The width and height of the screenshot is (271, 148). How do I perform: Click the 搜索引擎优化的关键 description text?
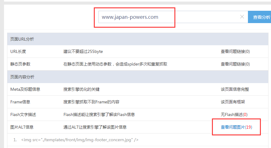(82, 89)
